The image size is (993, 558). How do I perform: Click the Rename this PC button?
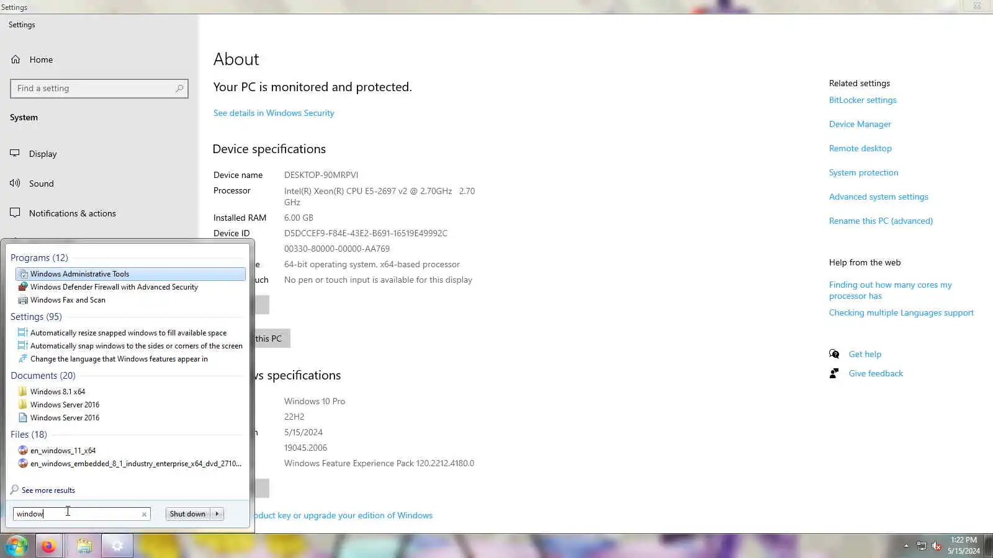pos(271,339)
